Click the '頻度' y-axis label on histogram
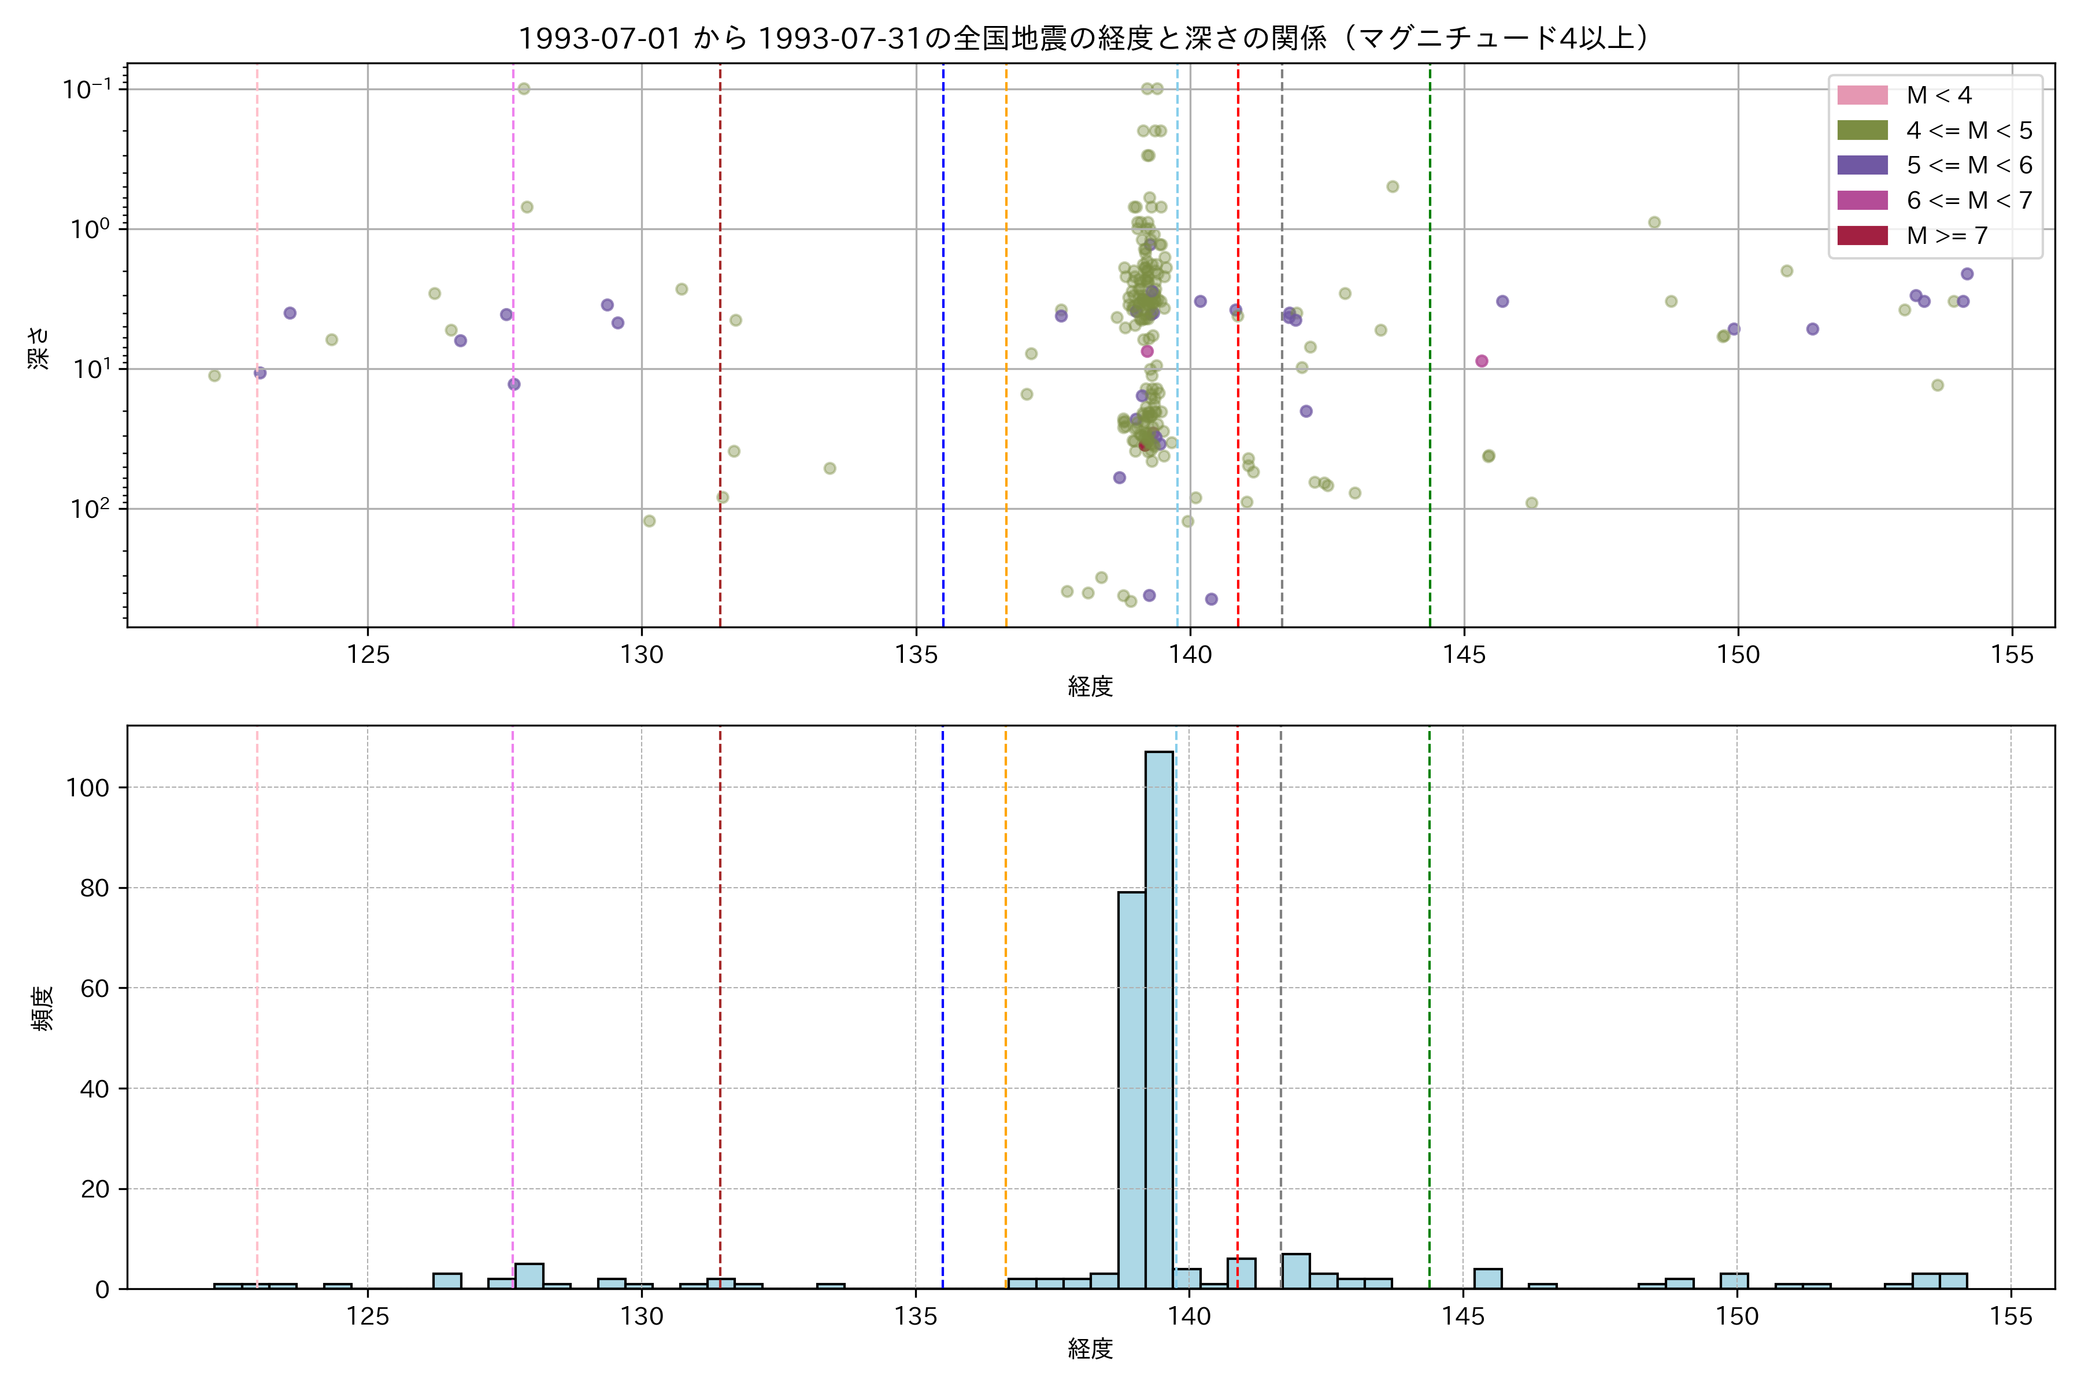The height and width of the screenshot is (1387, 2081). tap(42, 1008)
